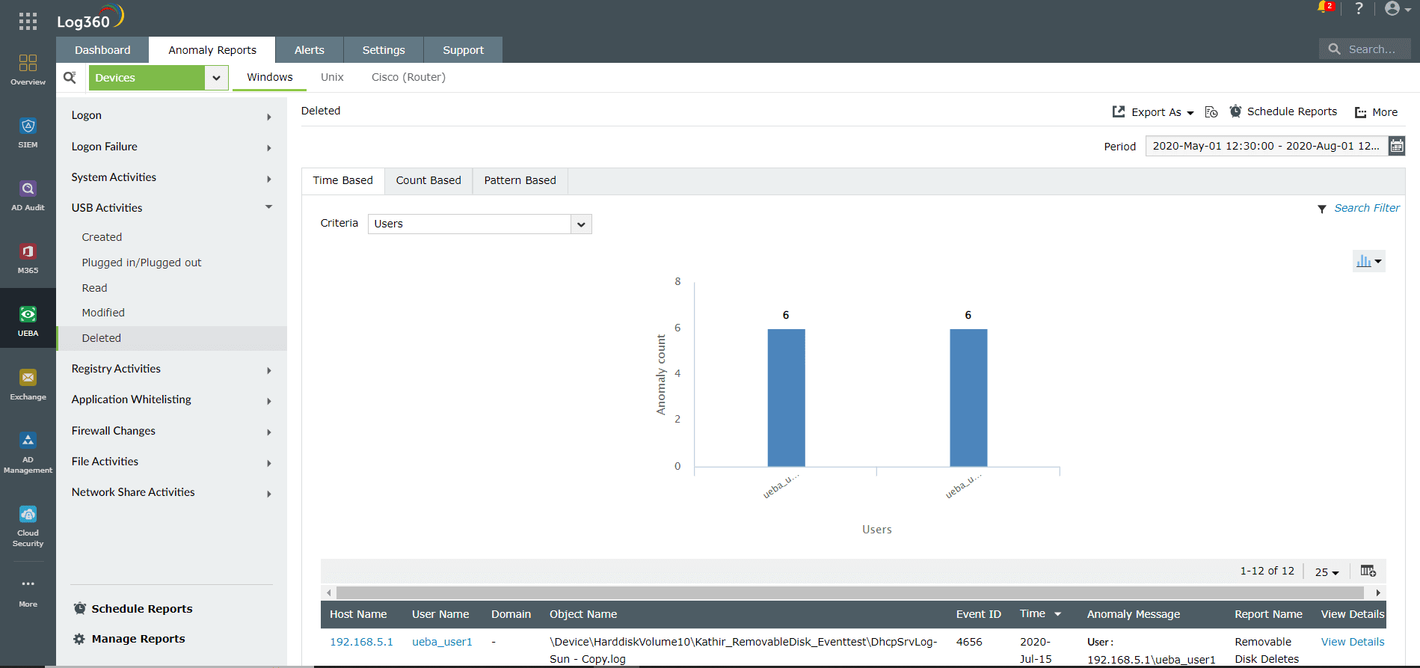
Task: Open the Exchange module
Action: coord(28,384)
